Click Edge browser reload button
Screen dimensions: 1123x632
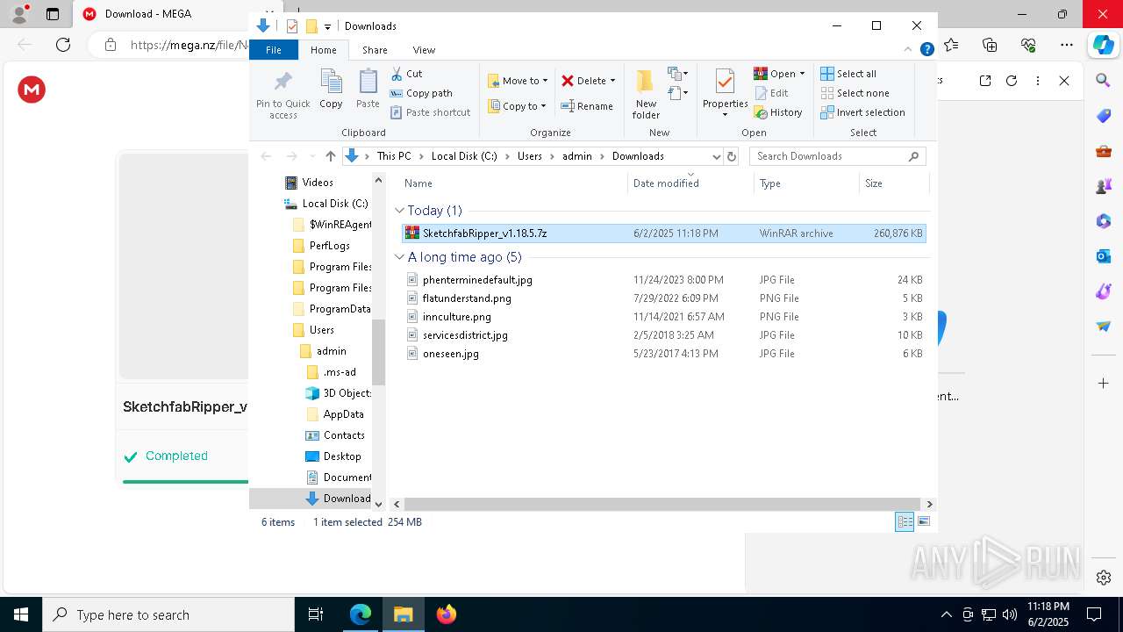click(63, 45)
